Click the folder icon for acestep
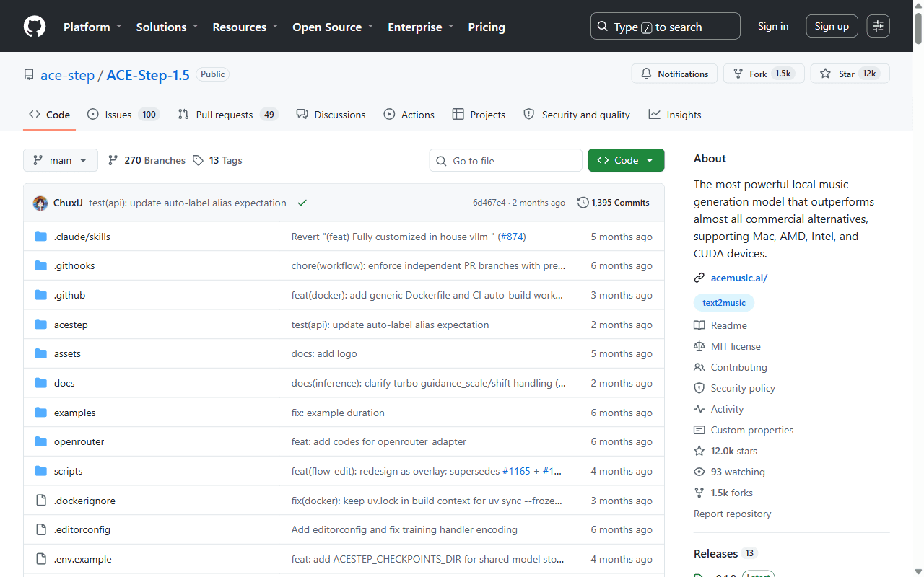924x577 pixels. pyautogui.click(x=41, y=325)
